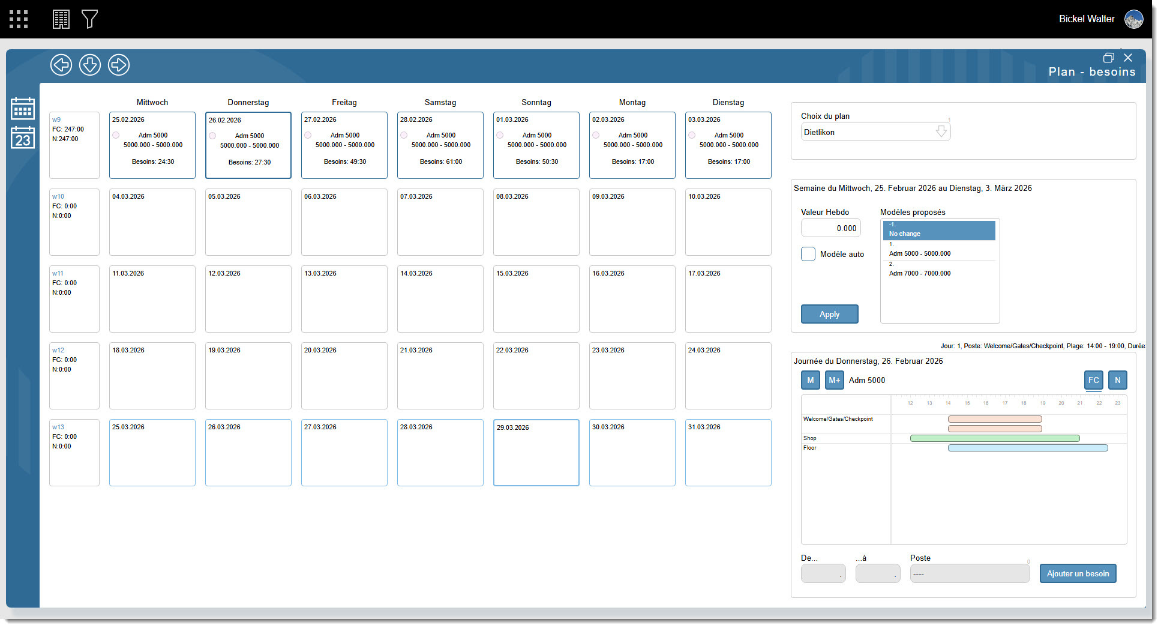Click the building/organization icon in top bar

click(61, 19)
